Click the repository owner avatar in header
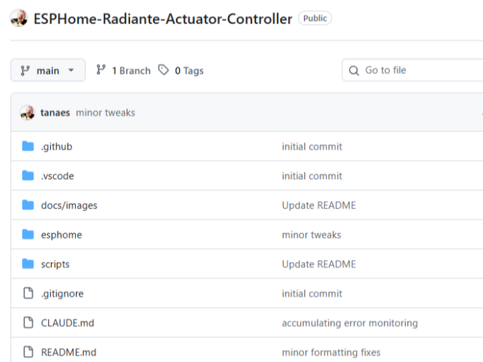The width and height of the screenshot is (483, 362). [19, 19]
